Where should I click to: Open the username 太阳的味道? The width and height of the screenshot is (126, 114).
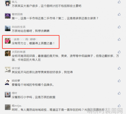click(19, 52)
